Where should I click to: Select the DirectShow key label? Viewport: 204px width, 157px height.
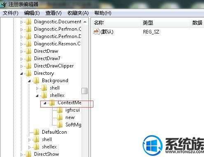[x=46, y=154]
